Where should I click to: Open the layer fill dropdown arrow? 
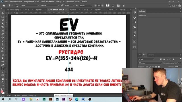(x=180, y=67)
